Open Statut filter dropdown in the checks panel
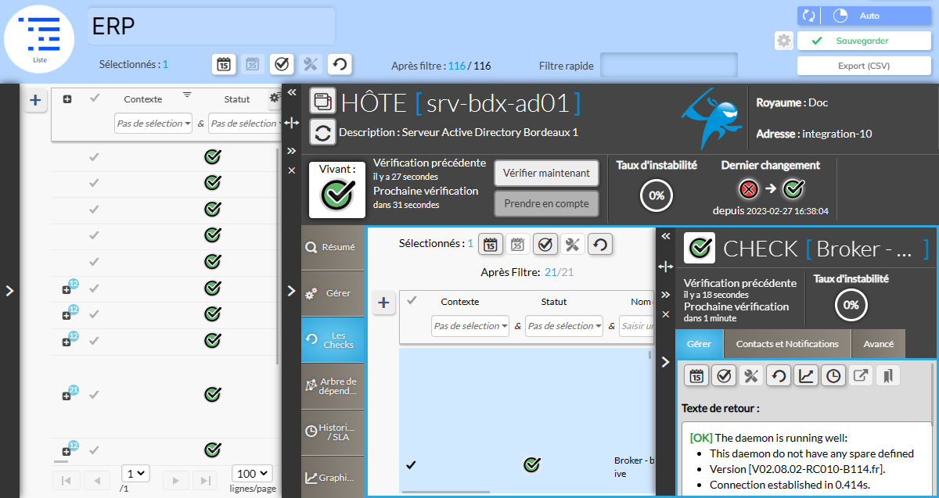The height and width of the screenshot is (498, 939). tap(564, 326)
